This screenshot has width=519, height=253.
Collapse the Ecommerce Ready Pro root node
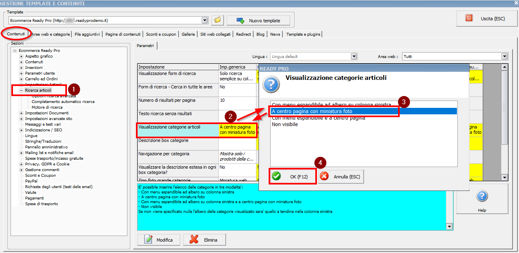15,51
